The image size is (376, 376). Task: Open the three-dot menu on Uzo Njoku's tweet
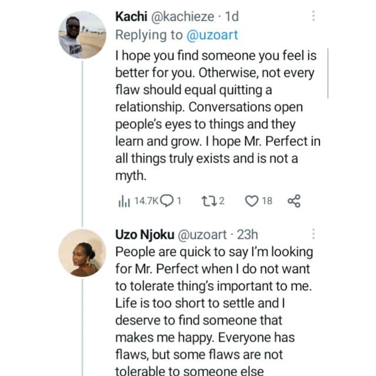313,235
